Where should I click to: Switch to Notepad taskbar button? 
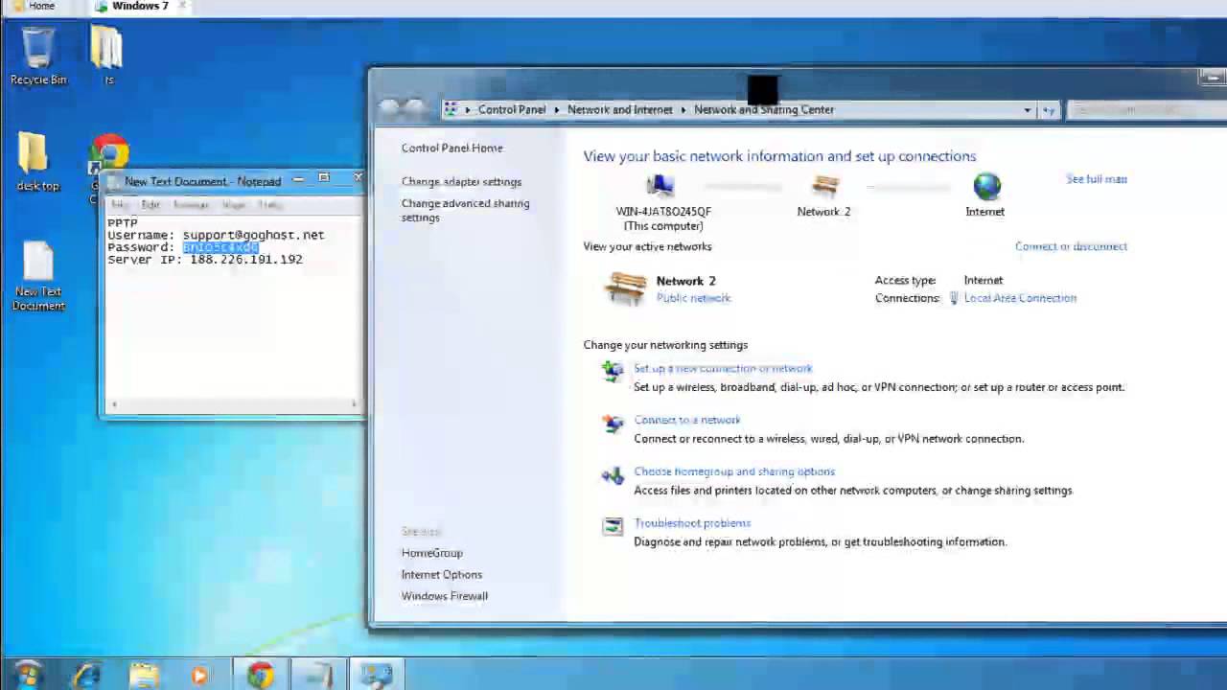317,676
